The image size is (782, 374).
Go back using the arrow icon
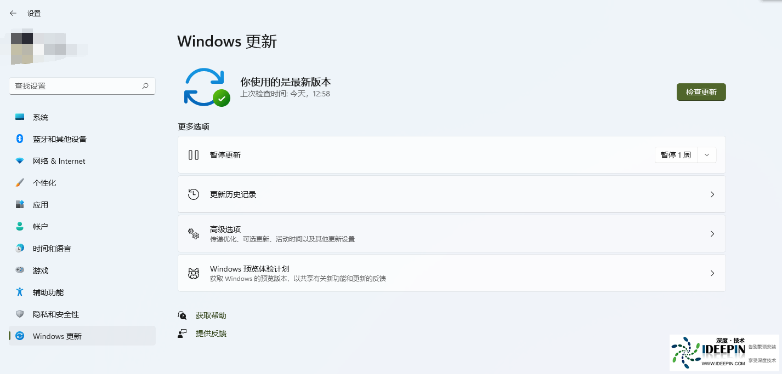click(x=13, y=13)
